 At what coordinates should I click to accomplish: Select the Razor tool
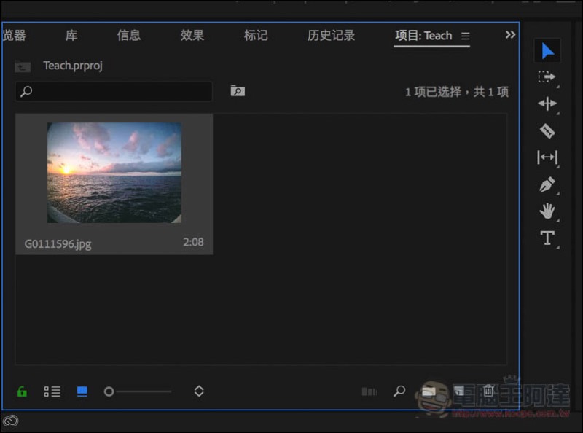tap(547, 130)
